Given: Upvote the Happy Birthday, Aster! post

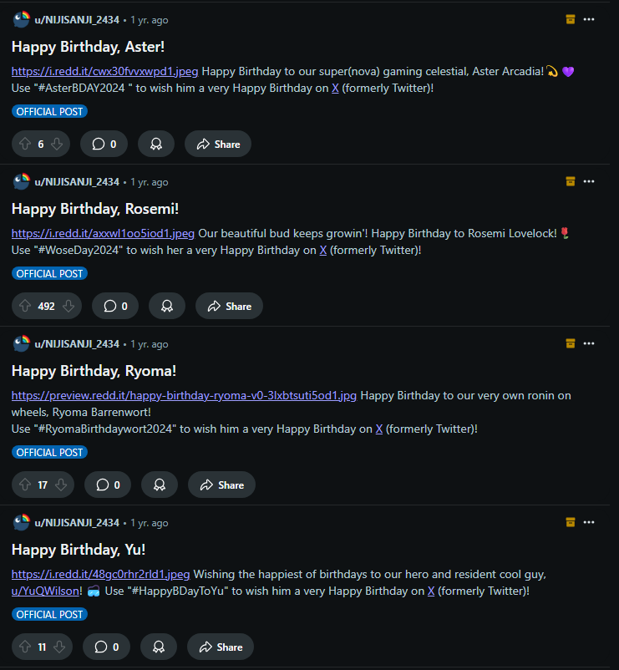Looking at the screenshot, I should coord(24,144).
